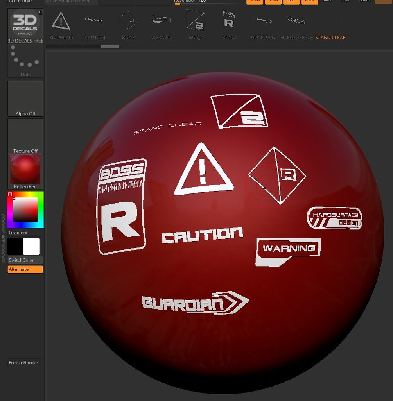393x401 pixels.
Task: Pick a color in the color picker square
Action: [x=25, y=209]
